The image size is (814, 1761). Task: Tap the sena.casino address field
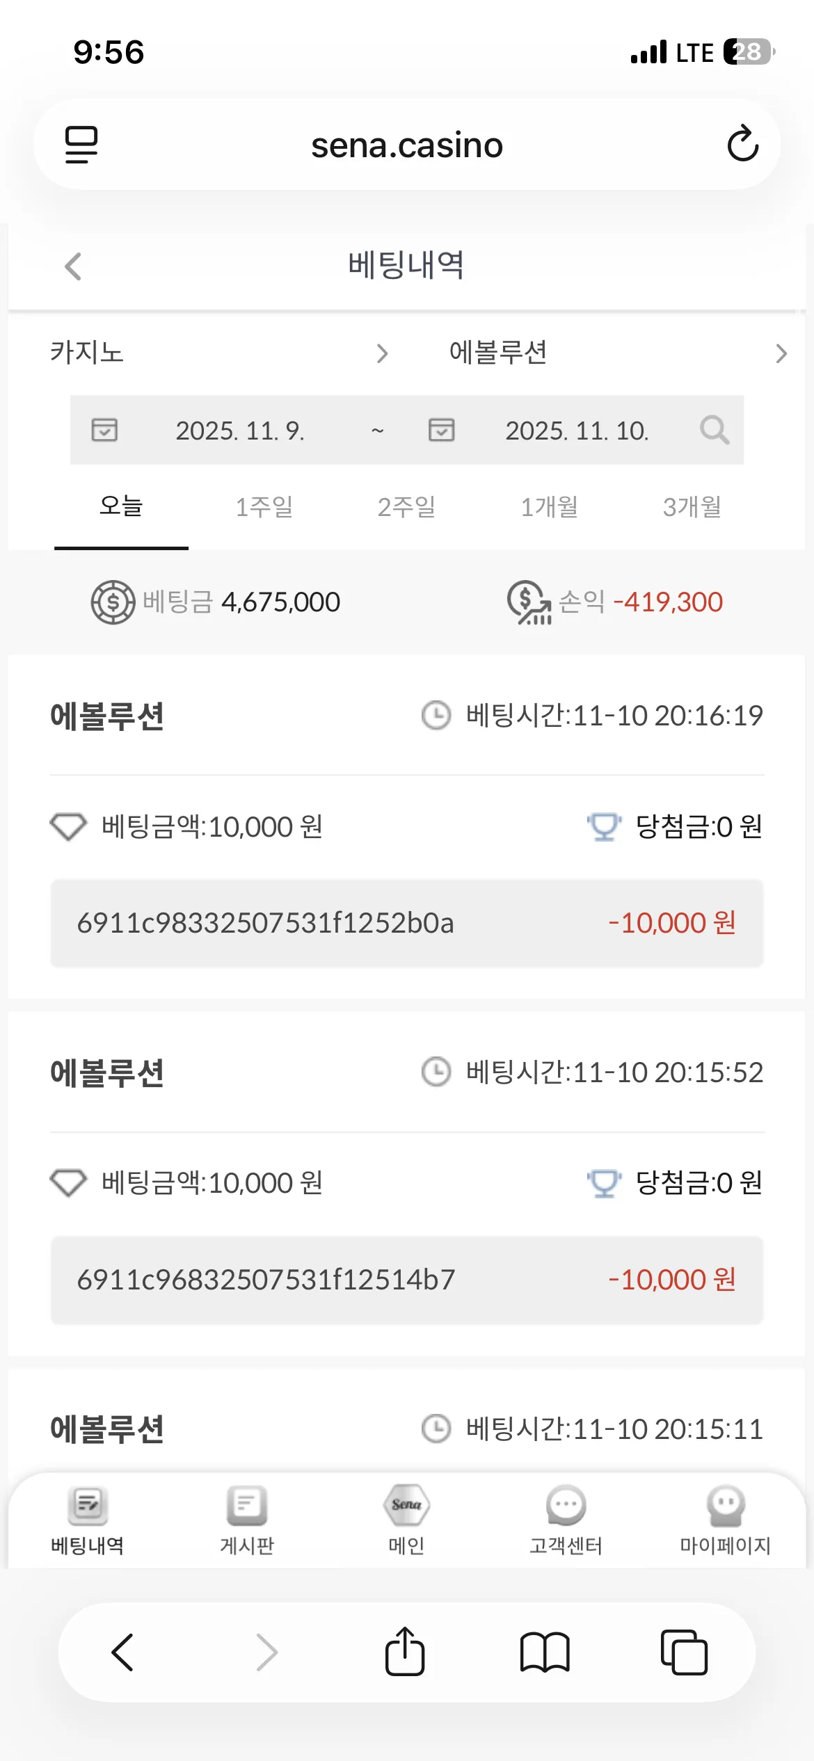[x=407, y=145]
